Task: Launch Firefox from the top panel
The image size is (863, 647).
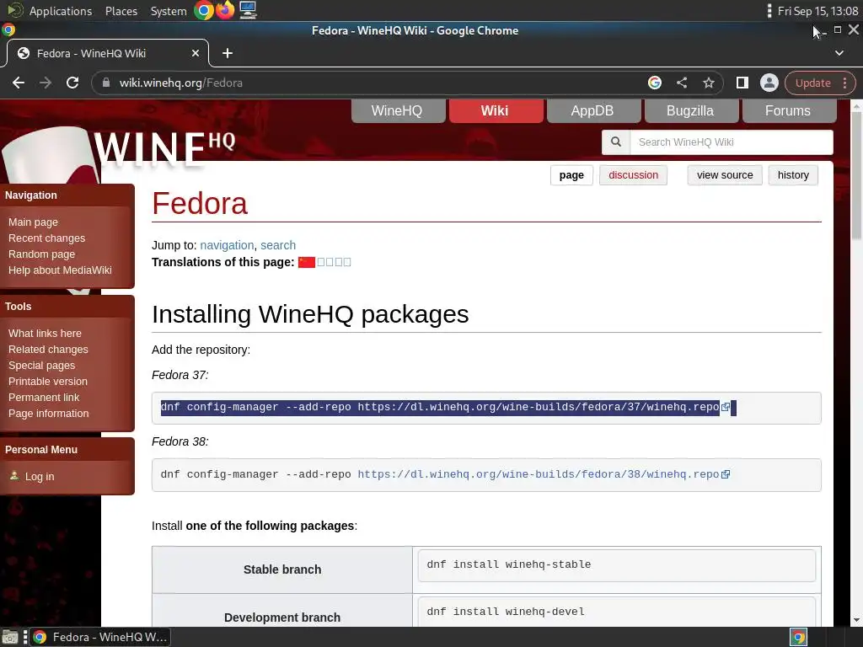Action: click(225, 10)
